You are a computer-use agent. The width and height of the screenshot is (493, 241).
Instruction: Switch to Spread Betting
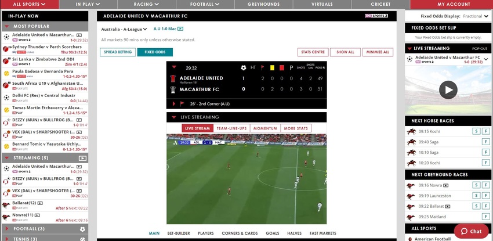[118, 52]
